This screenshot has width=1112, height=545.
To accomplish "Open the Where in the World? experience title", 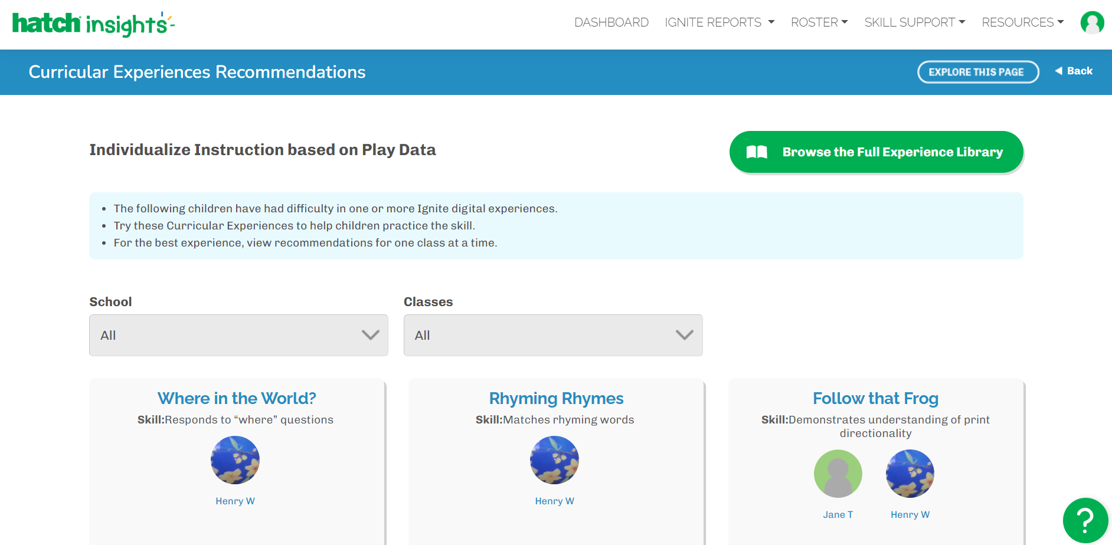I will pos(237,399).
